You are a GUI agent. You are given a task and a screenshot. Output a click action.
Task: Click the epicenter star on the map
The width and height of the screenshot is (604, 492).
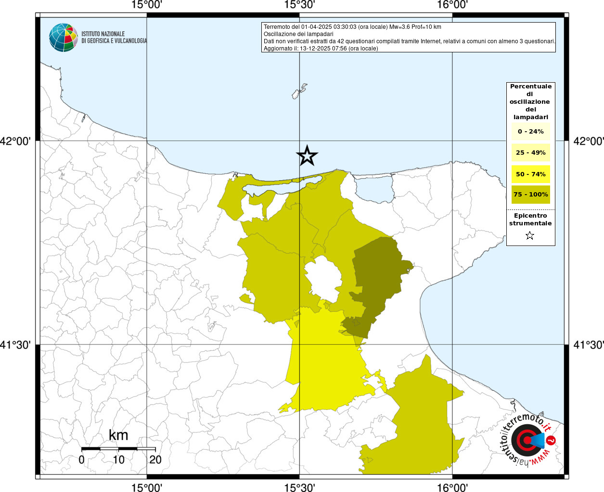coord(307,156)
